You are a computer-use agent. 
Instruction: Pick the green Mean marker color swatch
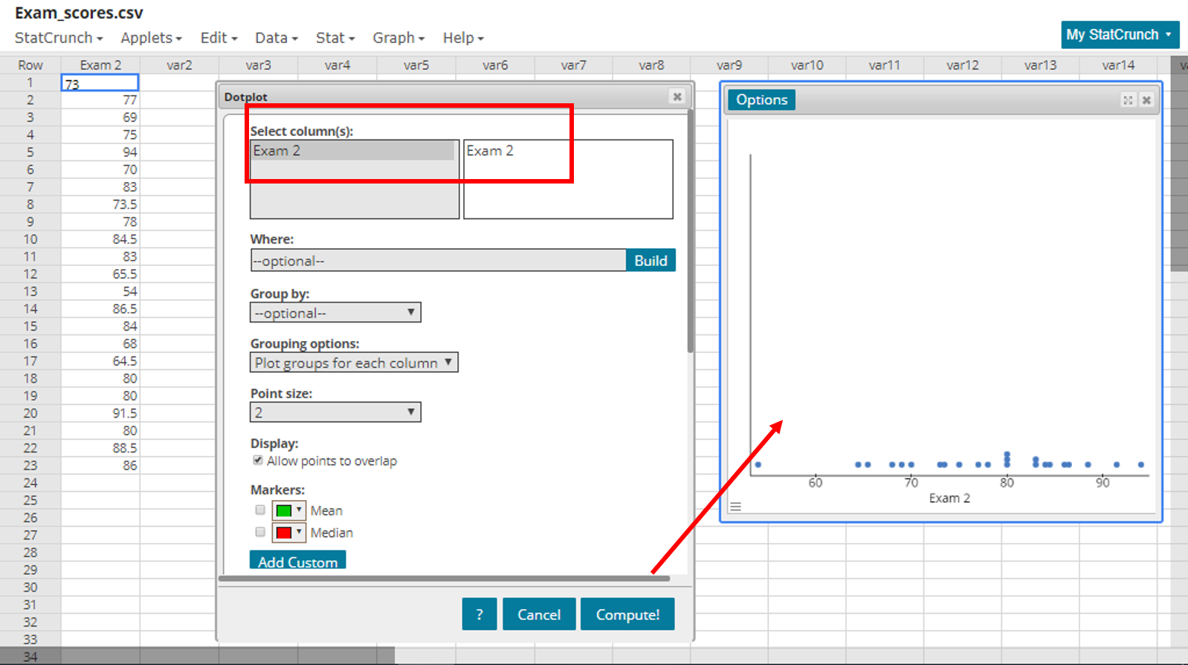(x=288, y=510)
